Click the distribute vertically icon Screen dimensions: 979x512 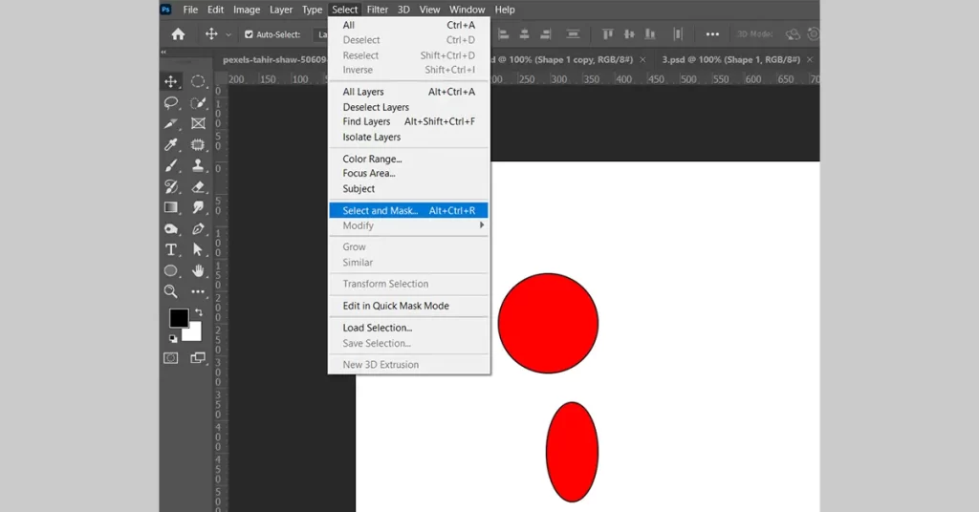573,34
